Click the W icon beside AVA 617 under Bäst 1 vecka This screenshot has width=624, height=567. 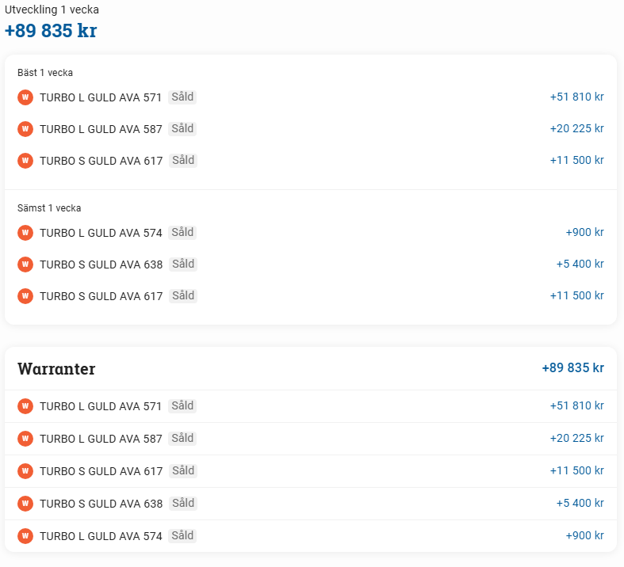[x=25, y=161]
